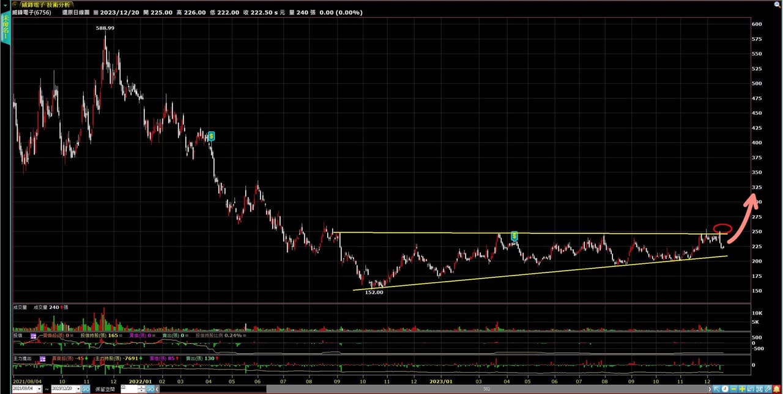Click the 威鋒電子(6756) stock name label

tap(31, 12)
